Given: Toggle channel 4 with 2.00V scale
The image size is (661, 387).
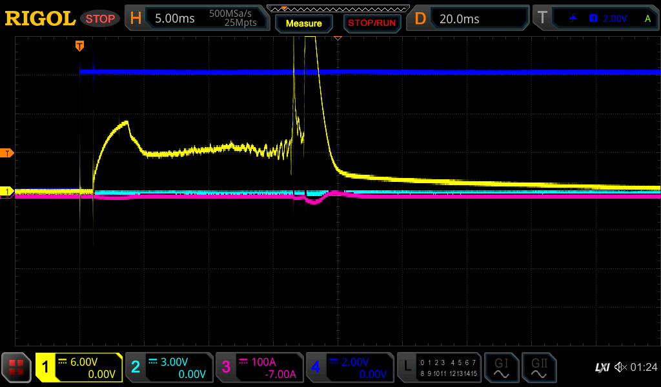Looking at the screenshot, I should pyautogui.click(x=349, y=368).
